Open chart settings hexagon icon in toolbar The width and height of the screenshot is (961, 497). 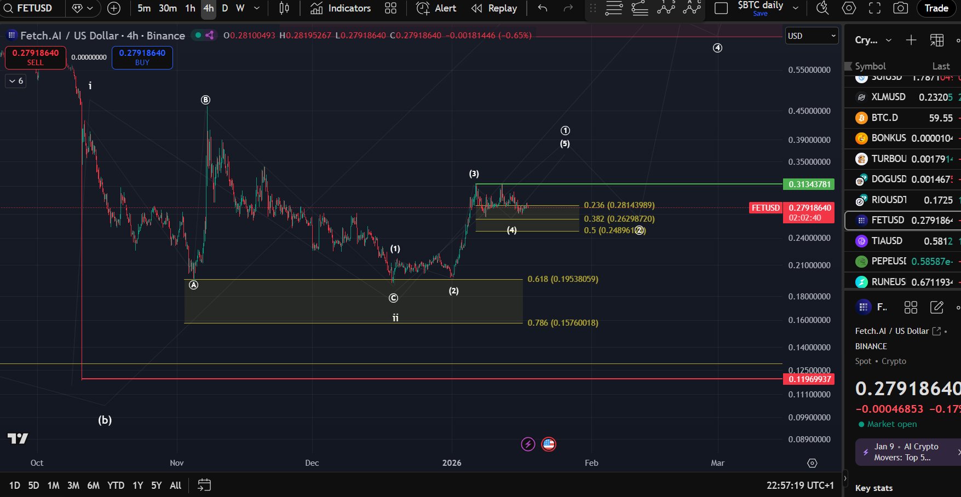pos(849,8)
